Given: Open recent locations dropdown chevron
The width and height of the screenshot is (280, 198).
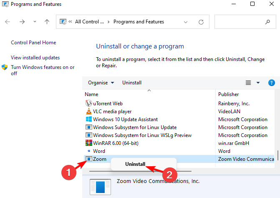Looking at the screenshot, I should (x=35, y=22).
